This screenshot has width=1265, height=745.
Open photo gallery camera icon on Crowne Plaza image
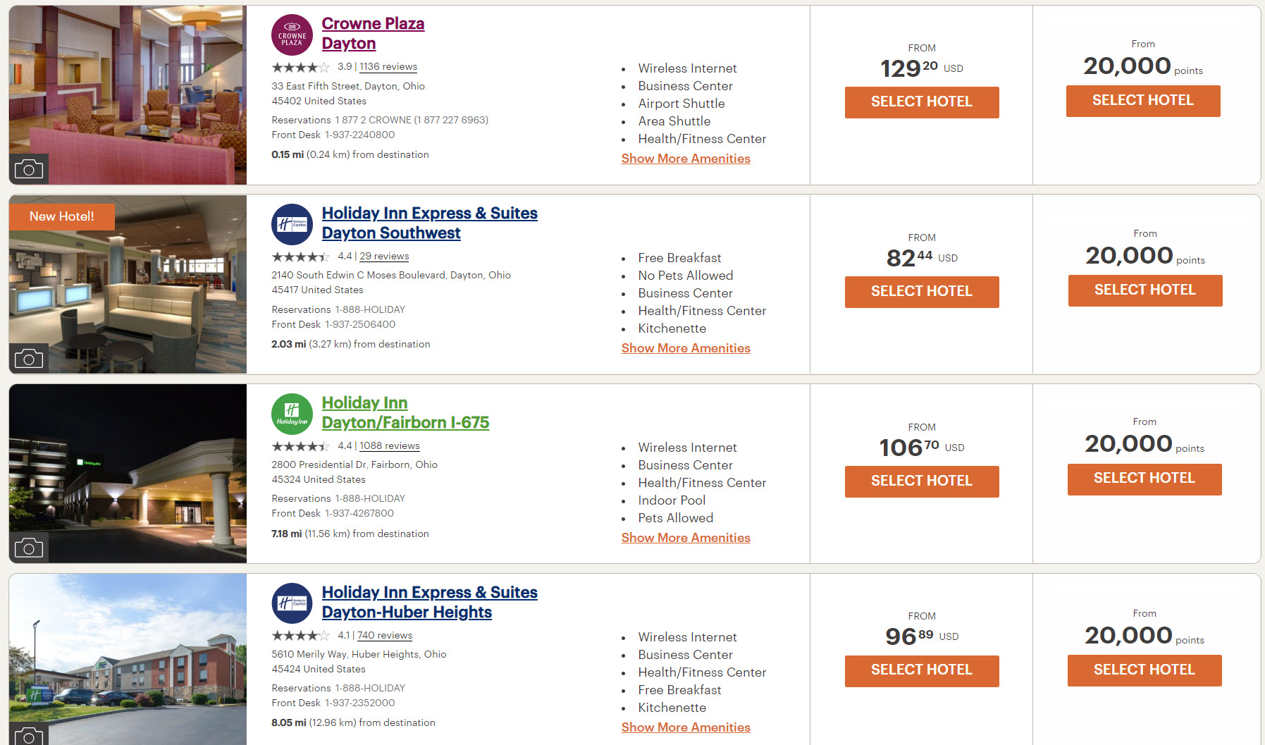click(x=29, y=169)
